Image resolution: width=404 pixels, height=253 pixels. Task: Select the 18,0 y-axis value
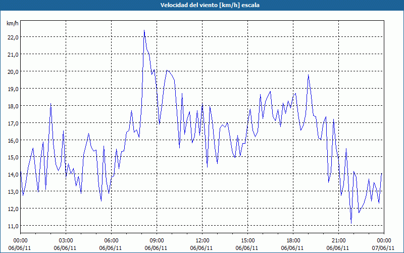coord(13,106)
